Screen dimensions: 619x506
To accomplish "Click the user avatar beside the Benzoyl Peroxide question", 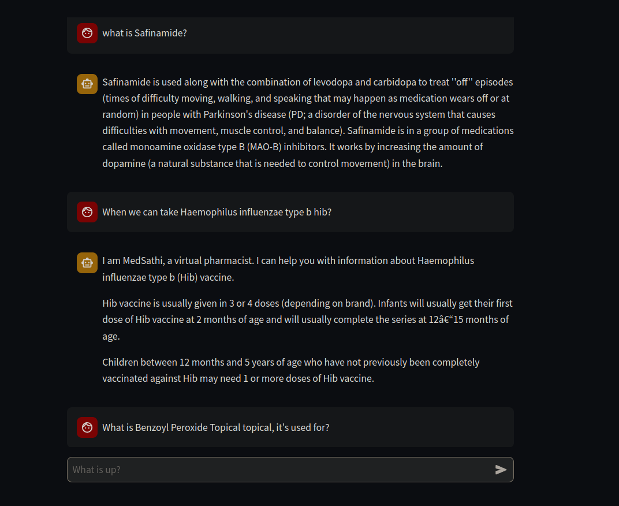I will (x=87, y=427).
